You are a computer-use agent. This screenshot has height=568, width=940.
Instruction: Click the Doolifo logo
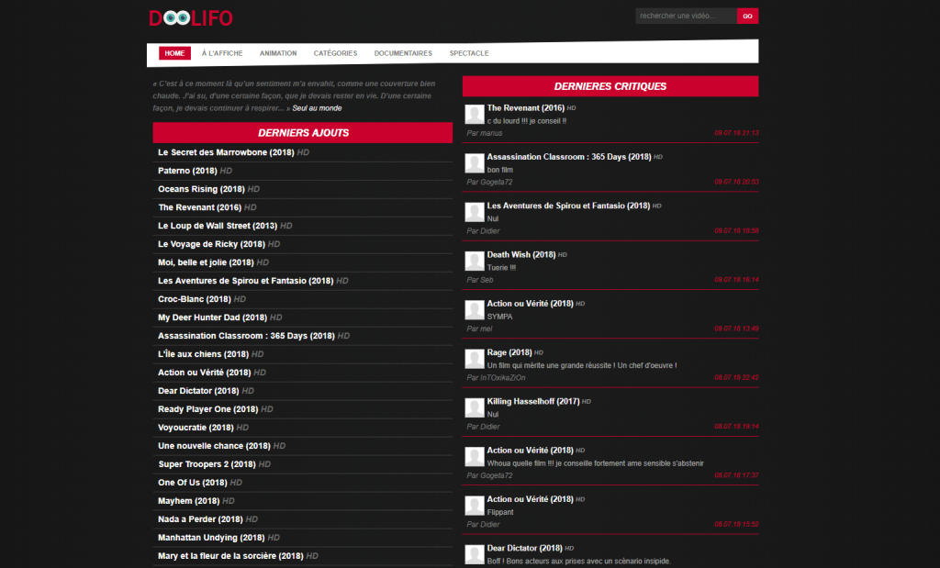click(x=191, y=18)
